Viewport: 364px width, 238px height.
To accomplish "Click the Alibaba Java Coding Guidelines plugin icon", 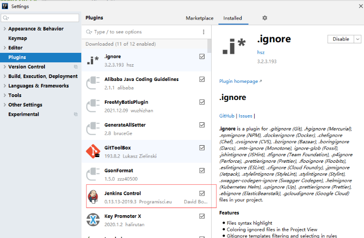I will tap(93, 83).
